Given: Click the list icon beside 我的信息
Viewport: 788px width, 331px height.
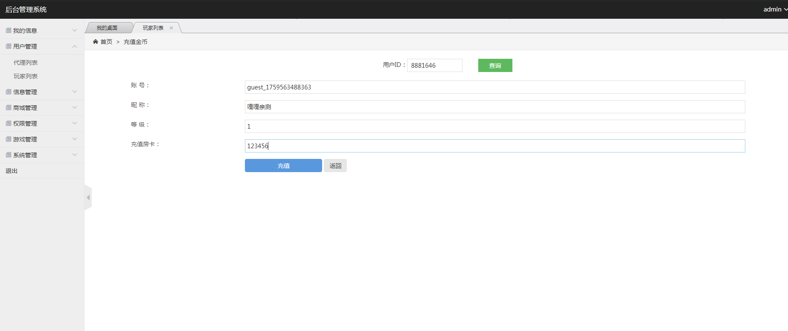Looking at the screenshot, I should 9,31.
